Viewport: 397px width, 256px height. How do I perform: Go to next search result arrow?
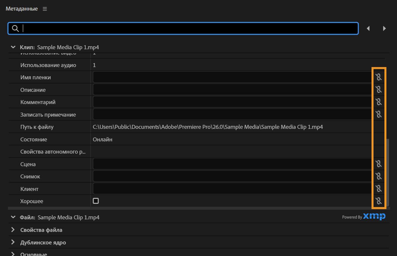(x=384, y=29)
